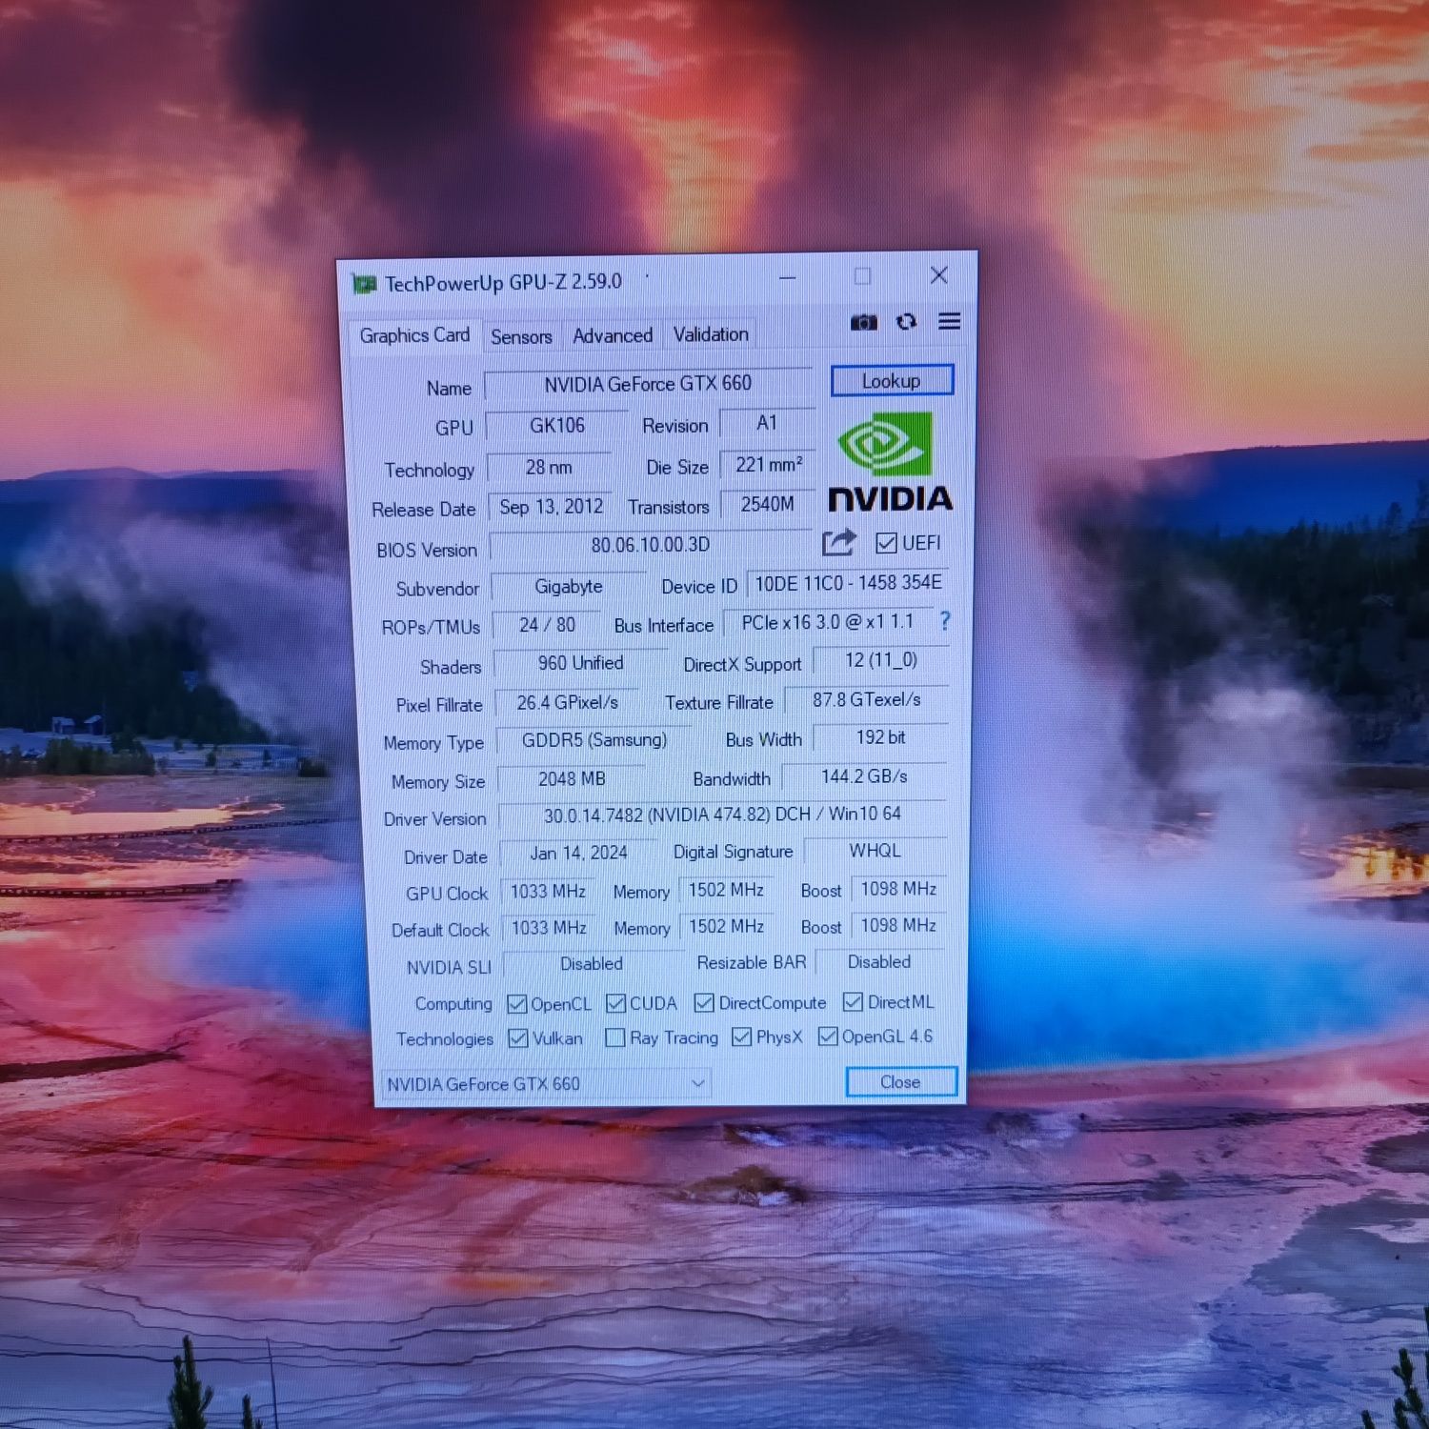Click the GPU-Z title bar app icon

pos(364,284)
